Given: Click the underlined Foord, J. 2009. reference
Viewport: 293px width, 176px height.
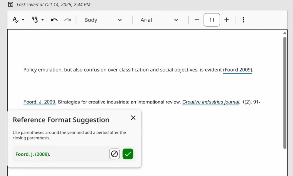Looking at the screenshot, I should [40, 102].
